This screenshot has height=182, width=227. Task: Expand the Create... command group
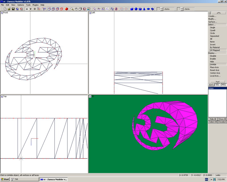(x=212, y=16)
